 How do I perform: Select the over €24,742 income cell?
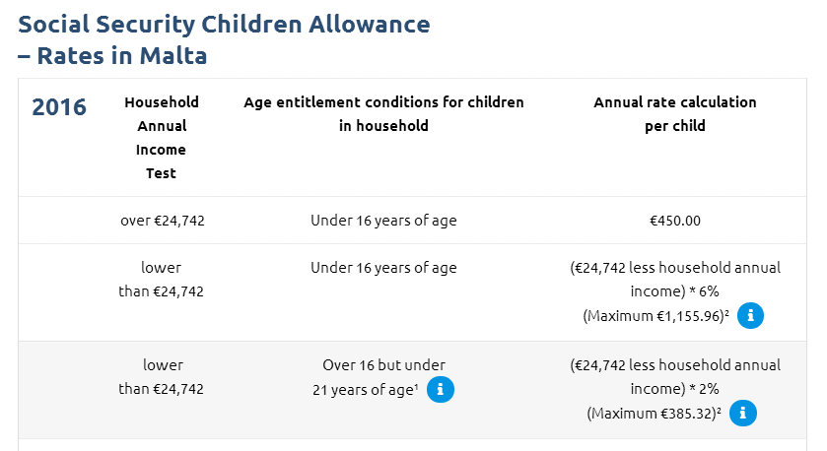(162, 221)
